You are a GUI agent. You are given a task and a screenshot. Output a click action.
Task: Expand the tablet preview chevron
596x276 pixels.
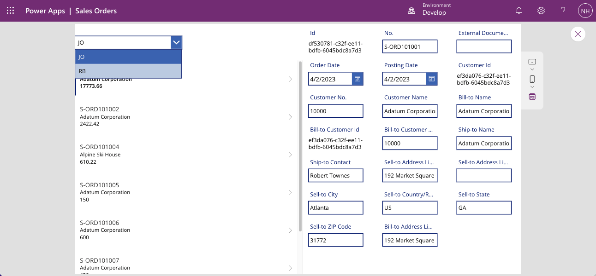(532, 69)
